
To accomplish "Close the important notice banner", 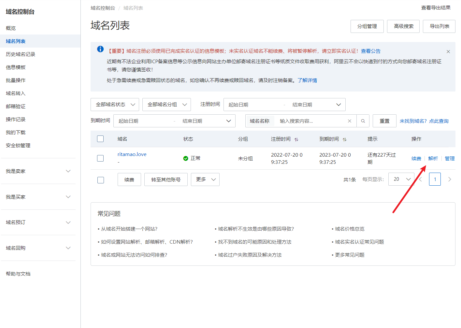I will coord(448,51).
